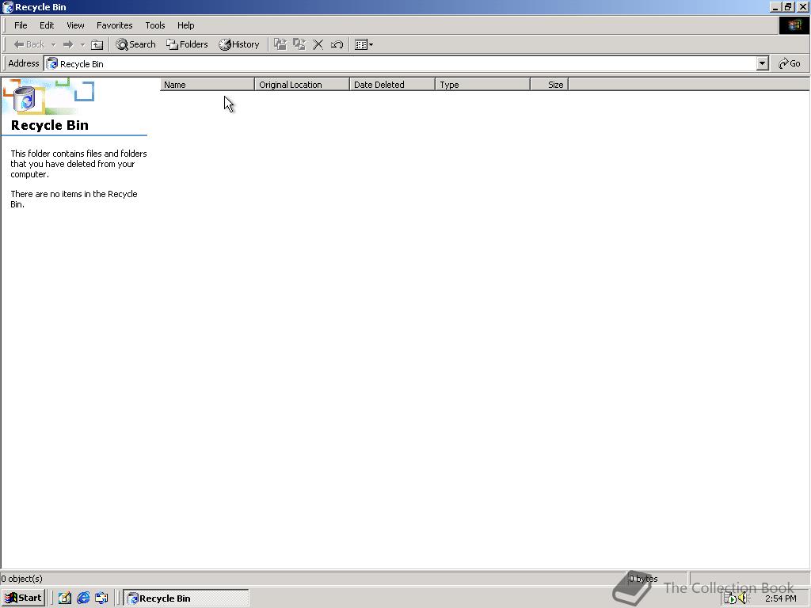Open the Back history dropdown arrow
Viewport: 811px width, 608px height.
(x=53, y=44)
